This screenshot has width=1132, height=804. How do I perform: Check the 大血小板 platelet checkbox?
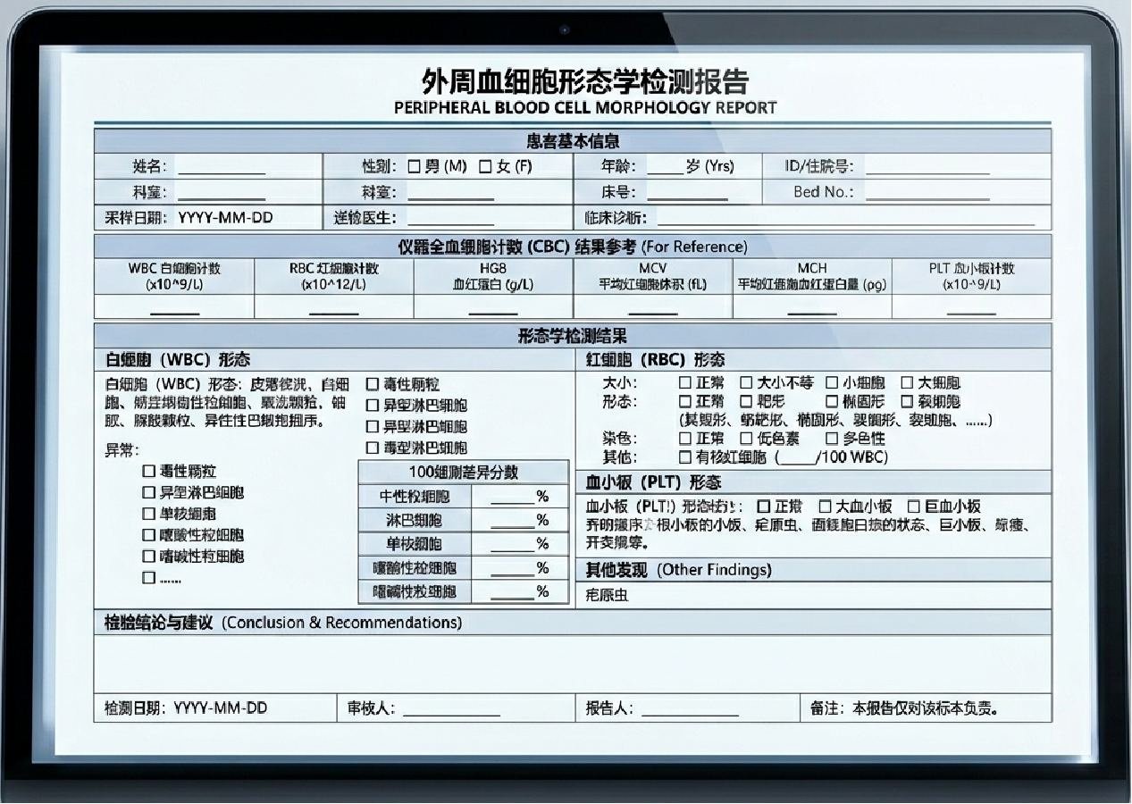pos(826,506)
